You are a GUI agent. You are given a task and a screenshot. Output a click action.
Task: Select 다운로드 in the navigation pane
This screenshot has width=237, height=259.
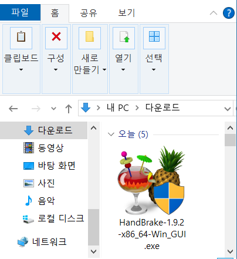pos(43,130)
